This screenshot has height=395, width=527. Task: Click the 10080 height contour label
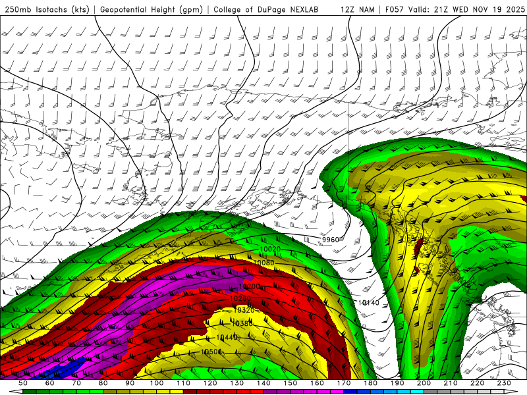tap(264, 263)
